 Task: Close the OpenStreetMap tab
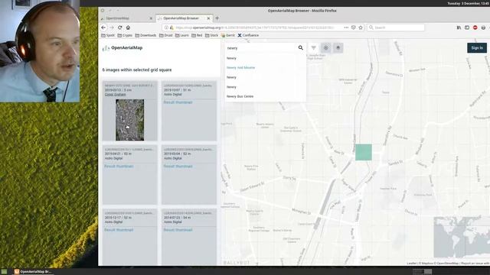tap(151, 18)
